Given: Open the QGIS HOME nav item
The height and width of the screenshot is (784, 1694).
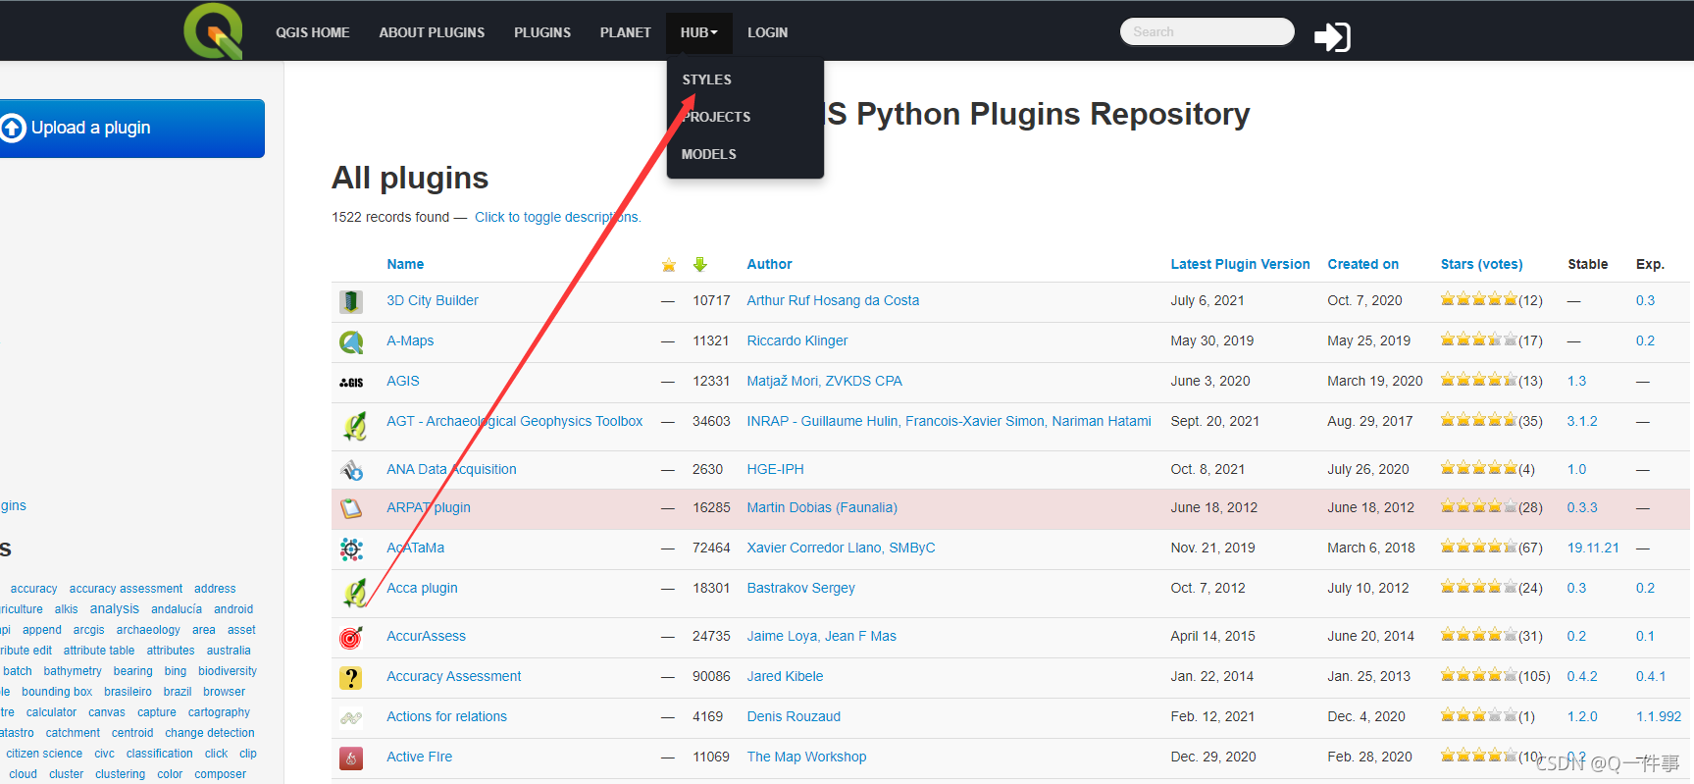Looking at the screenshot, I should coord(313,32).
